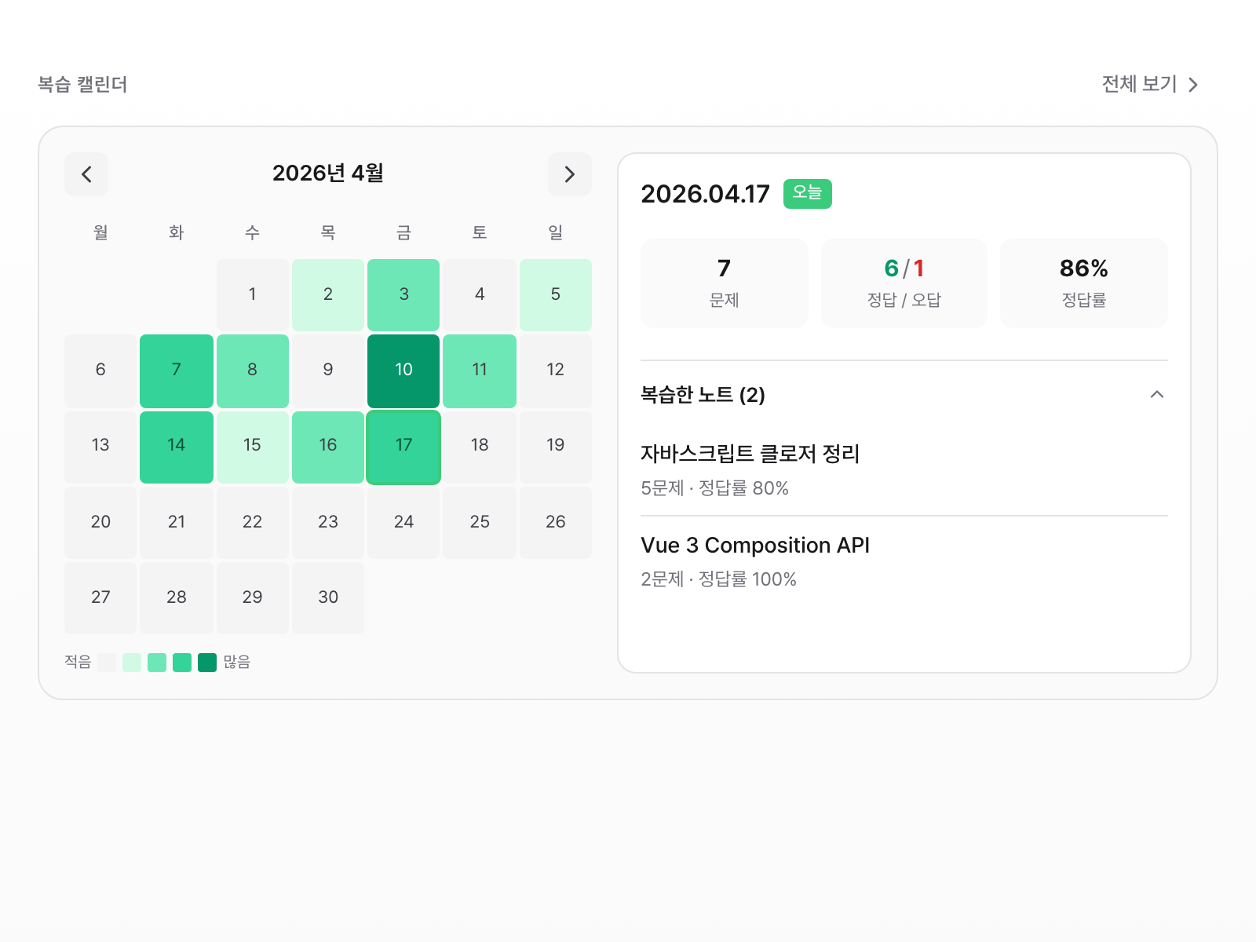
Task: Click the 오늘 badge
Action: [x=807, y=193]
